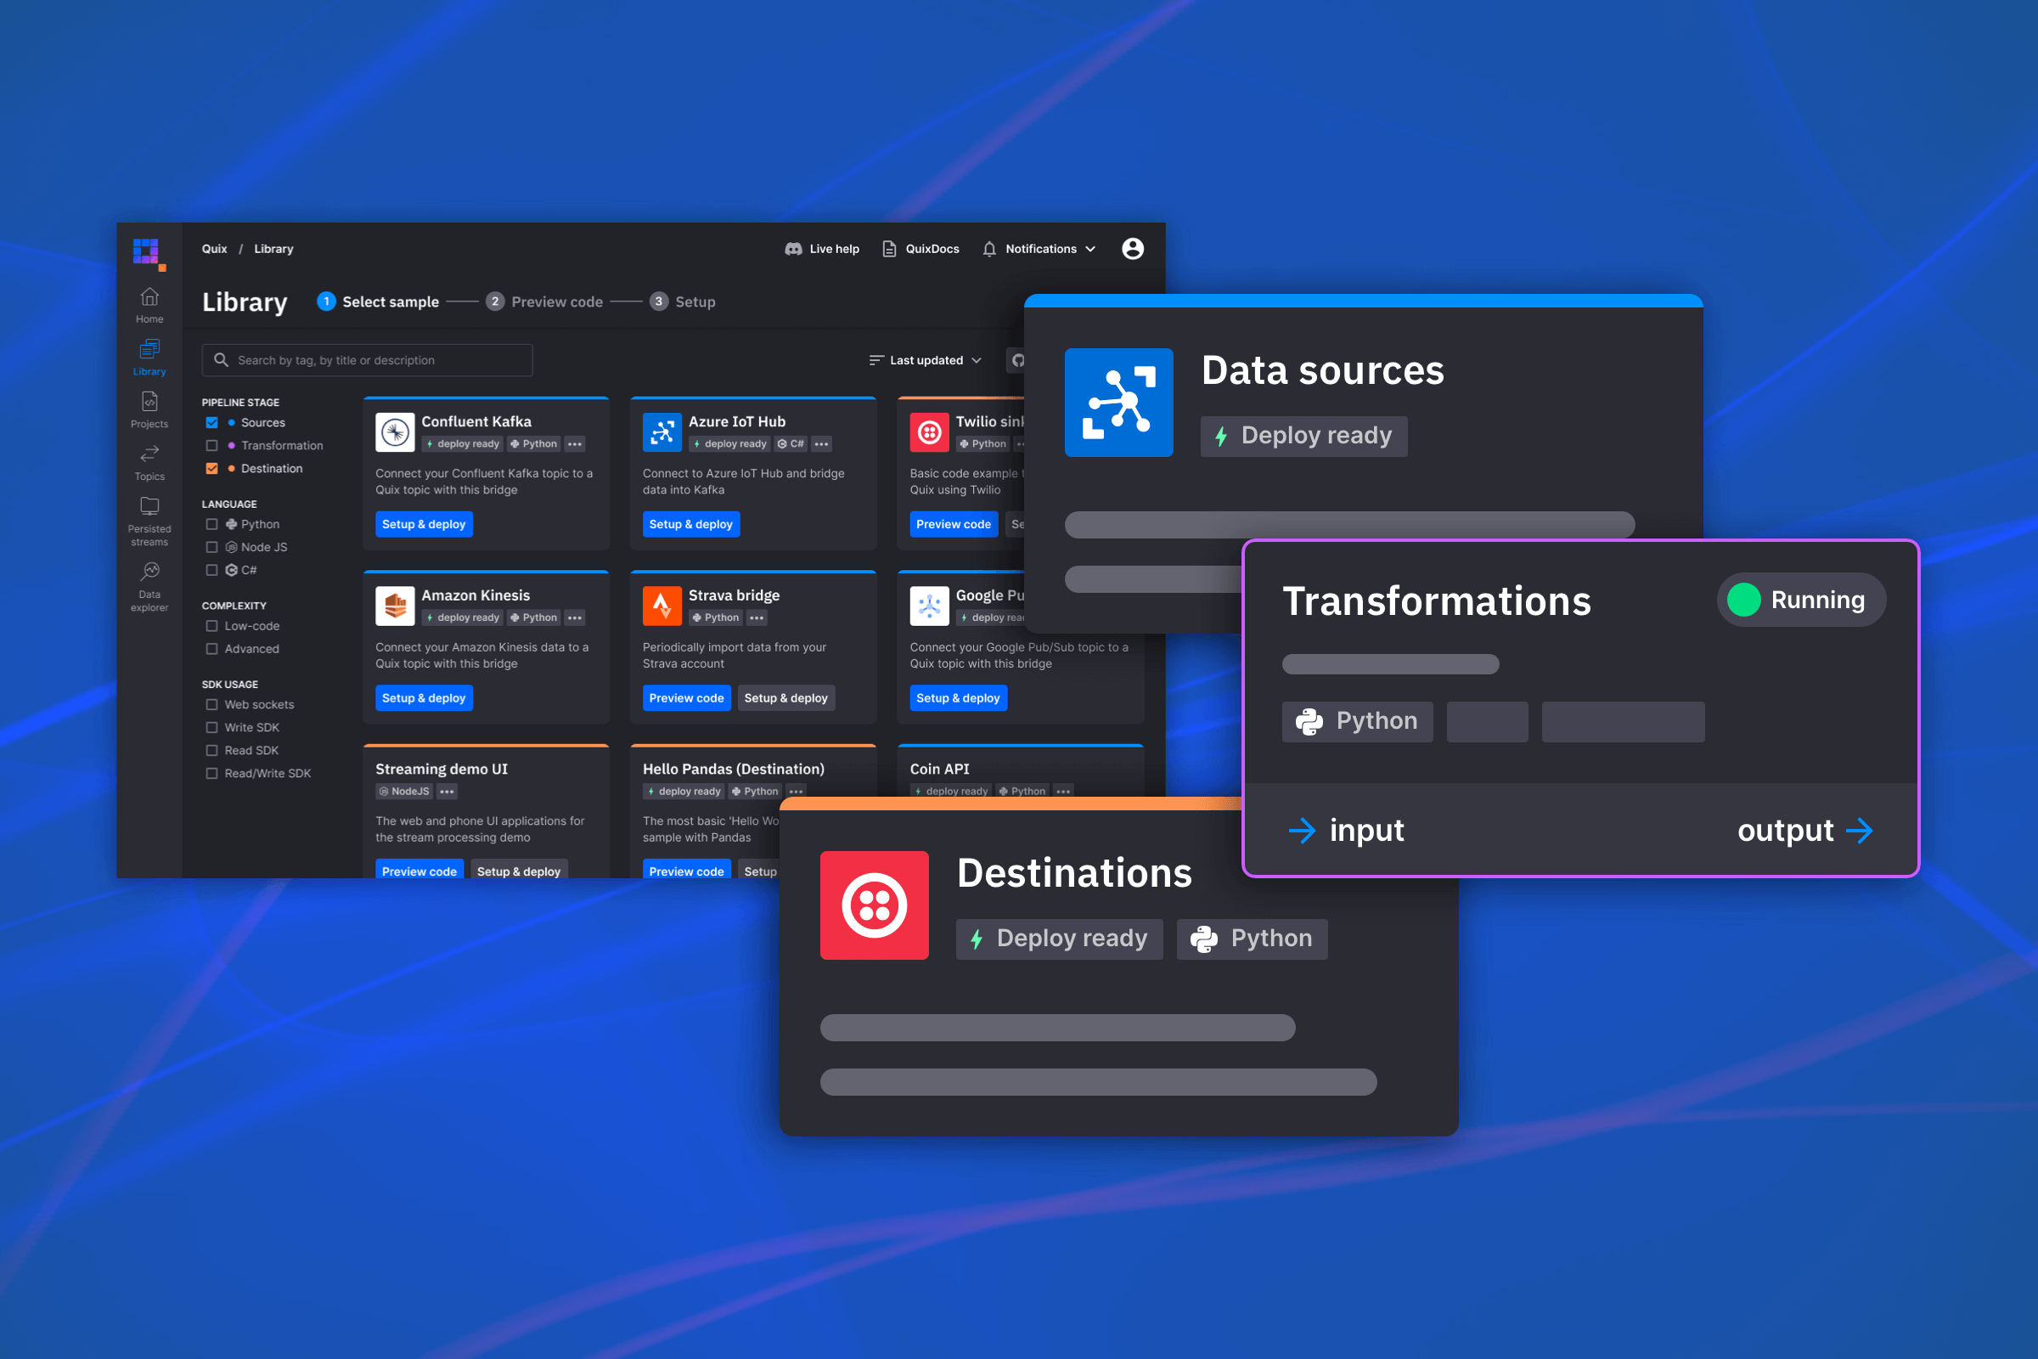
Task: Check the Transformation pipeline stage
Action: 211,445
